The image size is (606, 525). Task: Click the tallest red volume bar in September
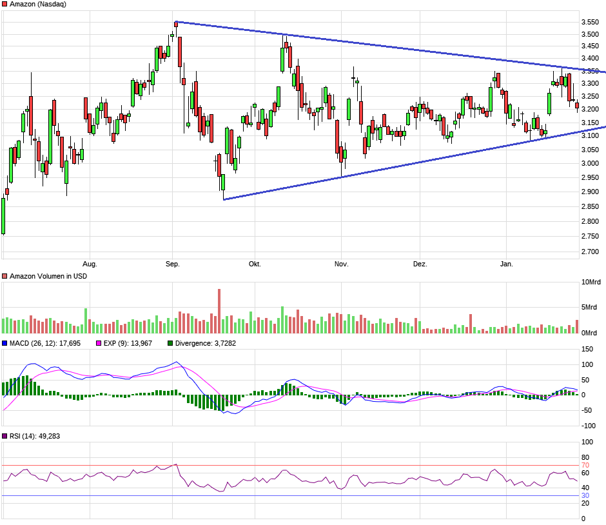[x=219, y=312]
